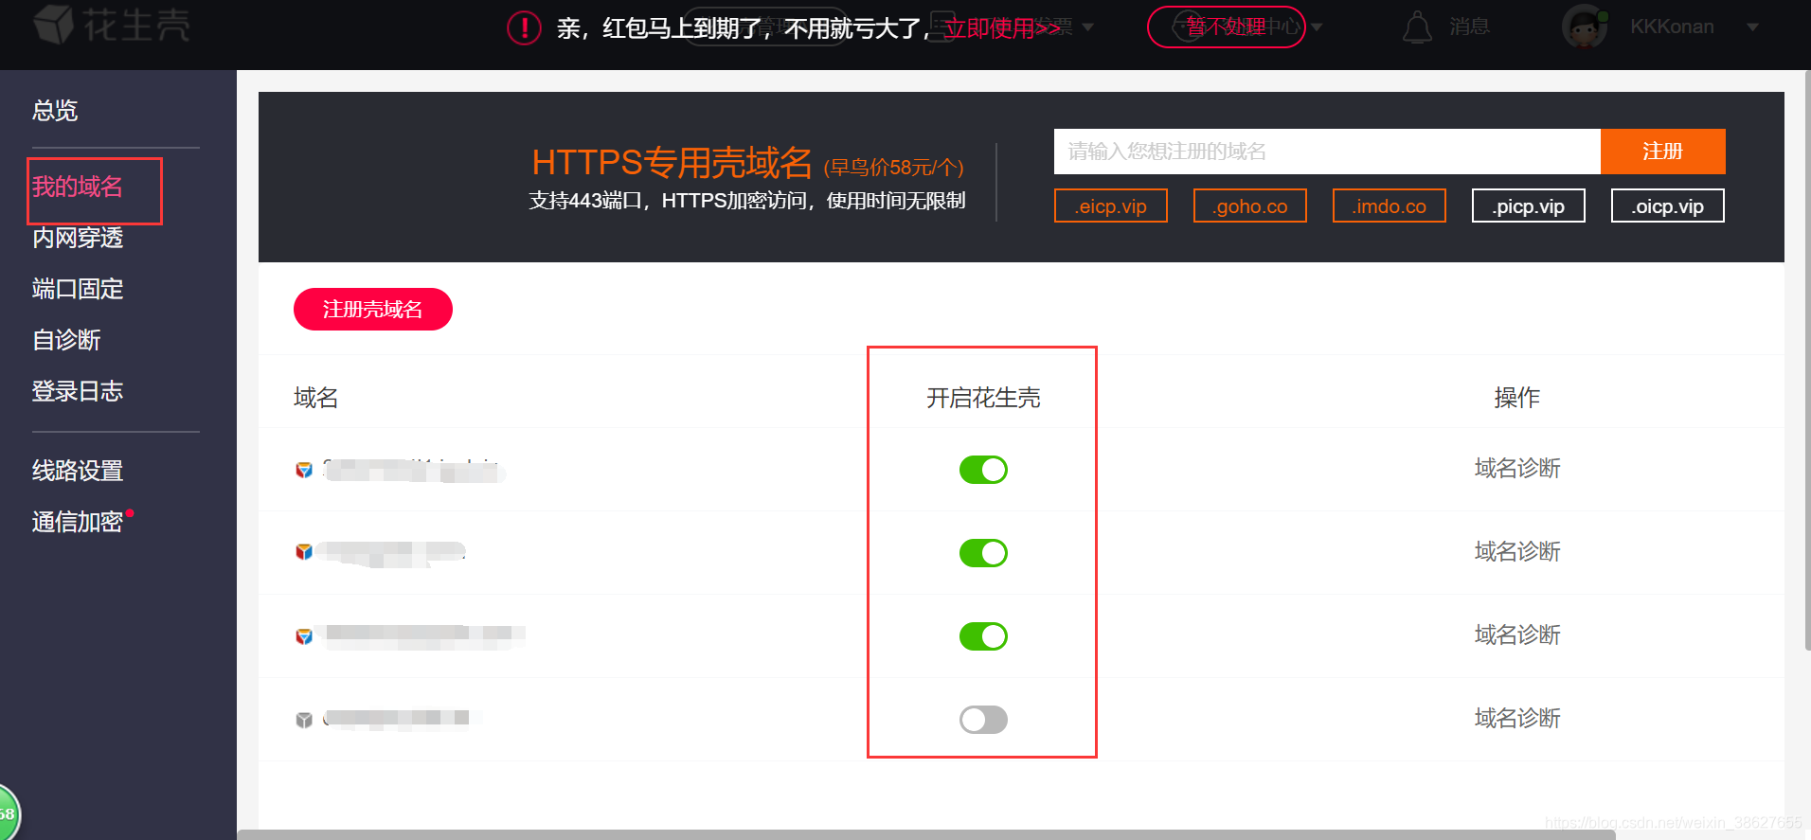Click 域名诊断 for the fourth domain
Viewport: 1811px width, 840px height.
click(x=1517, y=719)
